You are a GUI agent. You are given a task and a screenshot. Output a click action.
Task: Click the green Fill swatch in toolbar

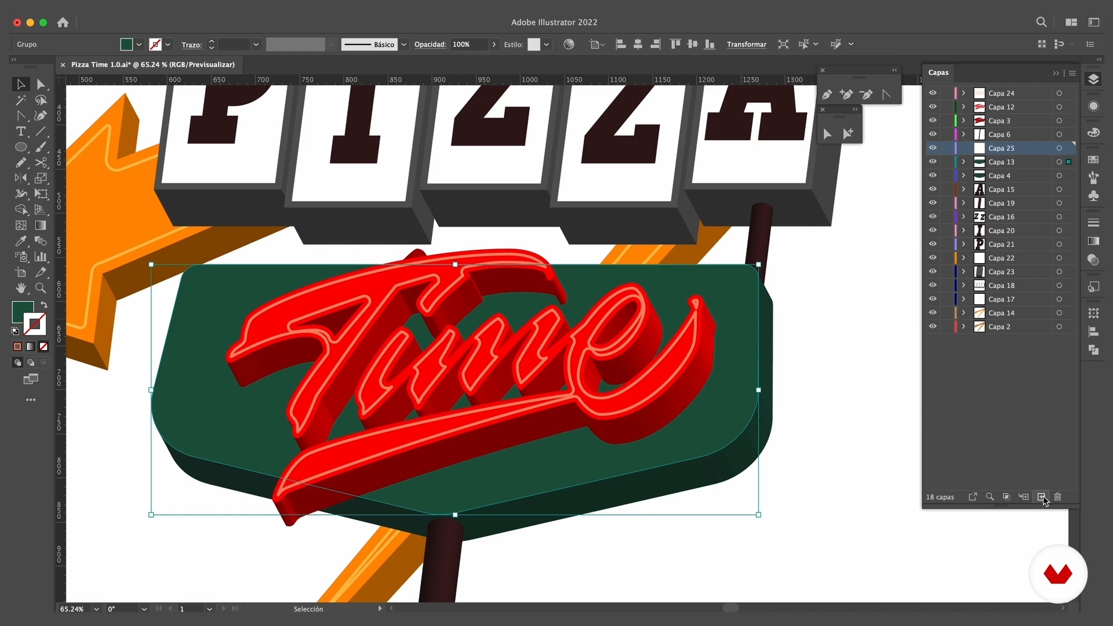pyautogui.click(x=22, y=312)
